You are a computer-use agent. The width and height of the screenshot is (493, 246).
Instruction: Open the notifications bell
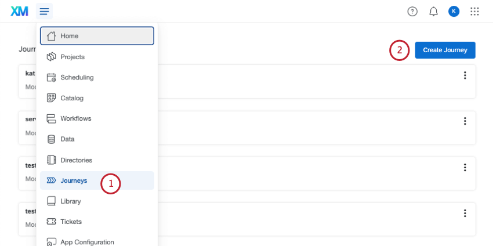click(433, 11)
